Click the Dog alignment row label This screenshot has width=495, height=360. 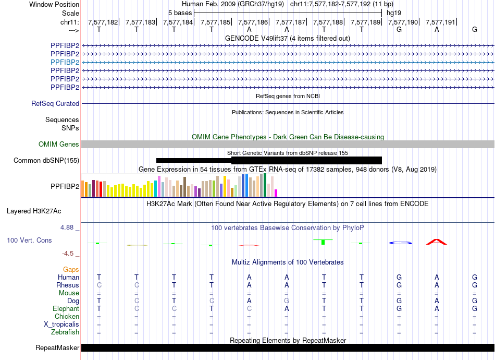coord(73,301)
